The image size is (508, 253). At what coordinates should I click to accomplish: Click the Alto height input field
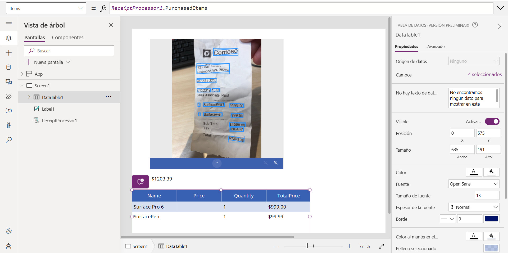coord(488,150)
